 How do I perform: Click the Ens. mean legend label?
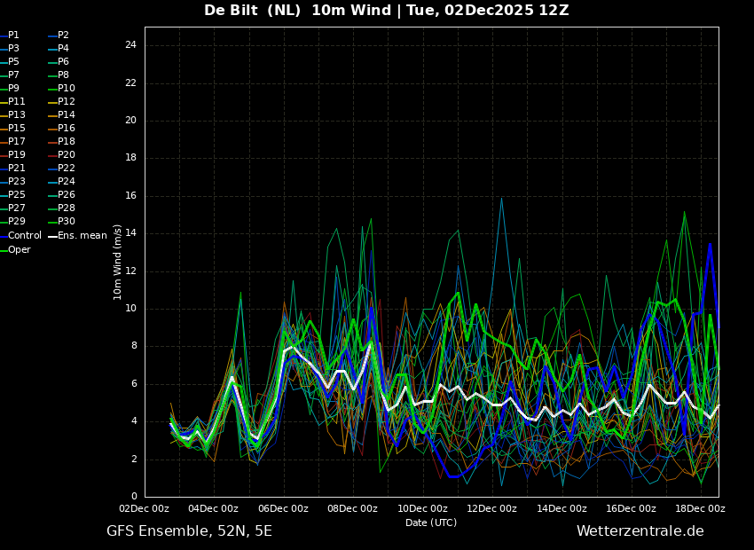[x=82, y=236]
